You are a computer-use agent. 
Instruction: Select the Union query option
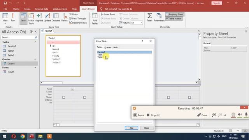pyautogui.click(x=74, y=14)
